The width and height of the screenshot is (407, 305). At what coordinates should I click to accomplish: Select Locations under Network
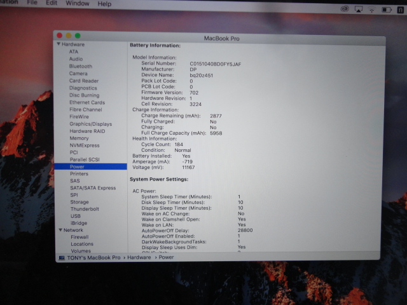[x=82, y=244]
